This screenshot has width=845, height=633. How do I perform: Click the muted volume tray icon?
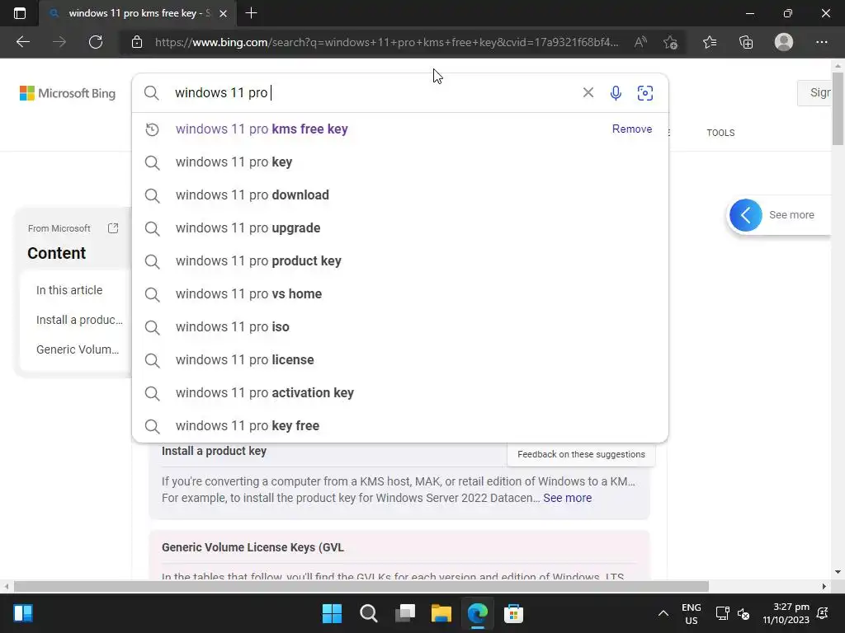[744, 613]
